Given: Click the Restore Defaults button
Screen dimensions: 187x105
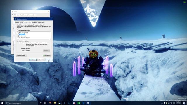Looking at the screenshot, I should [21, 56].
